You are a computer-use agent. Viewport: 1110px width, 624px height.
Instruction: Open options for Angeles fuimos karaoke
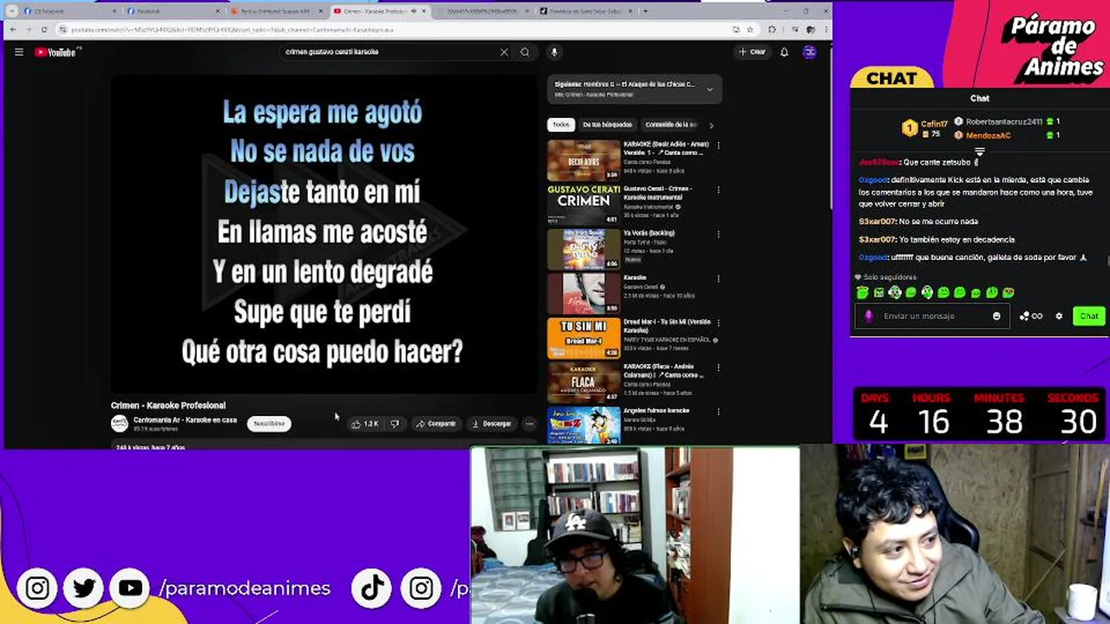(718, 413)
